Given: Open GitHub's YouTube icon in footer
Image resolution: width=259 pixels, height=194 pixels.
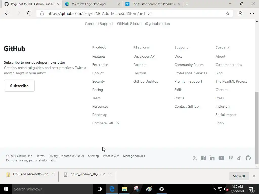Looking at the screenshot, I should click(x=221, y=158).
